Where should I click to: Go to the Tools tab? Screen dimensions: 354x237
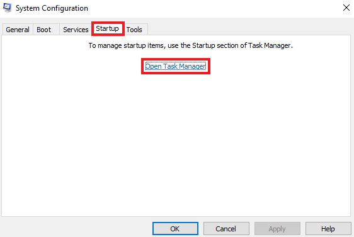coord(134,30)
